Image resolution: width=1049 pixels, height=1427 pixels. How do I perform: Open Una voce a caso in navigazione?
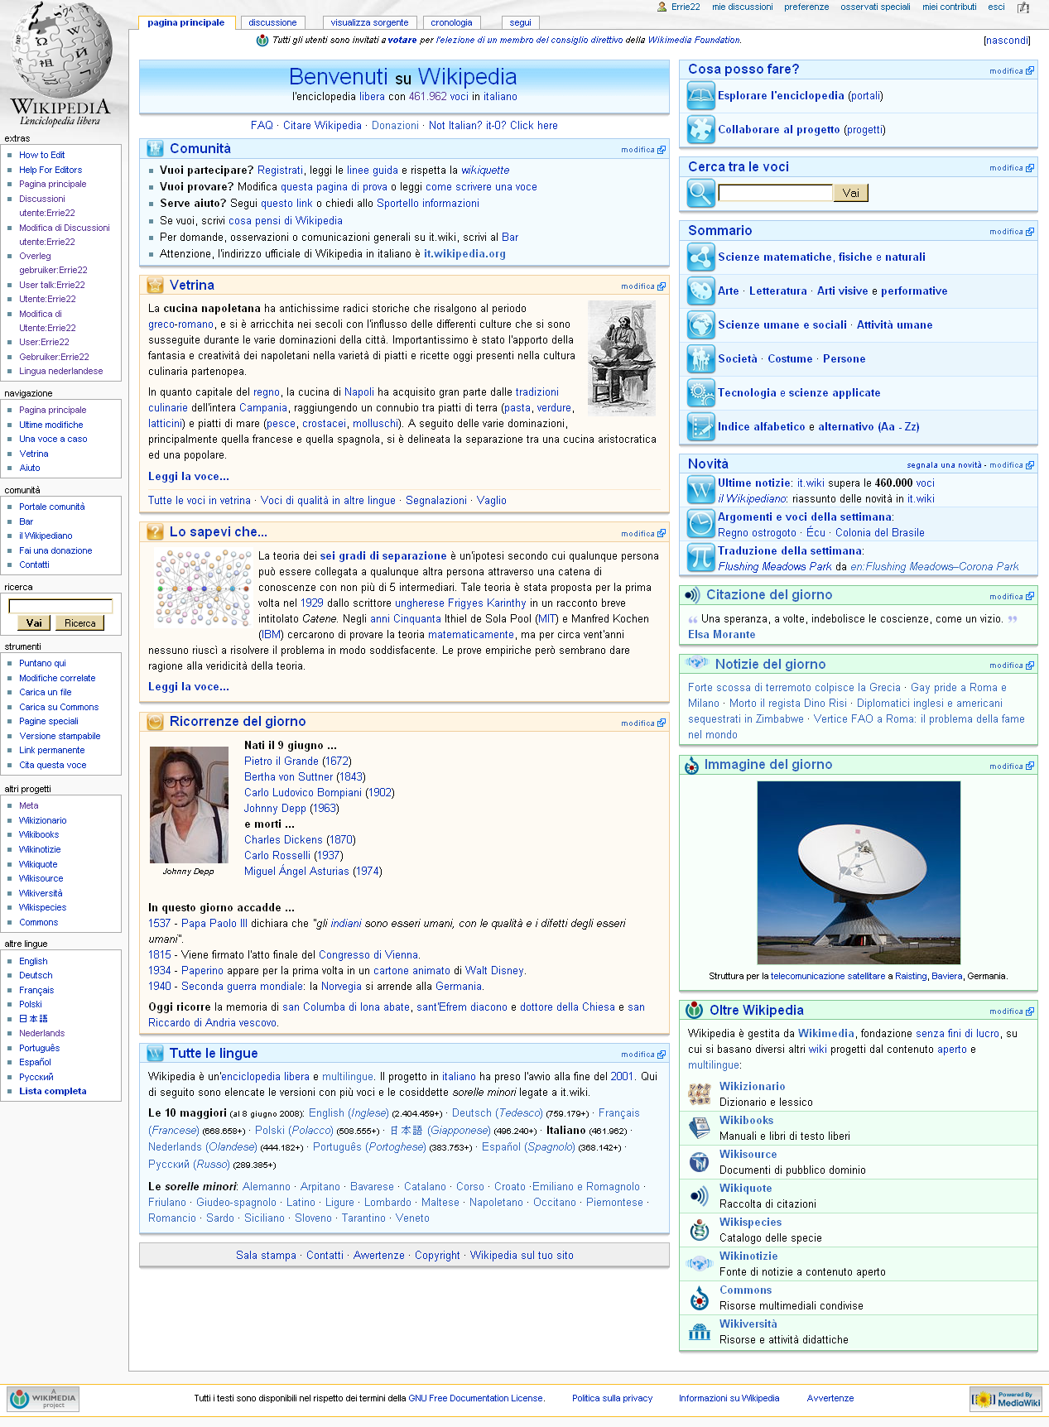tap(53, 439)
